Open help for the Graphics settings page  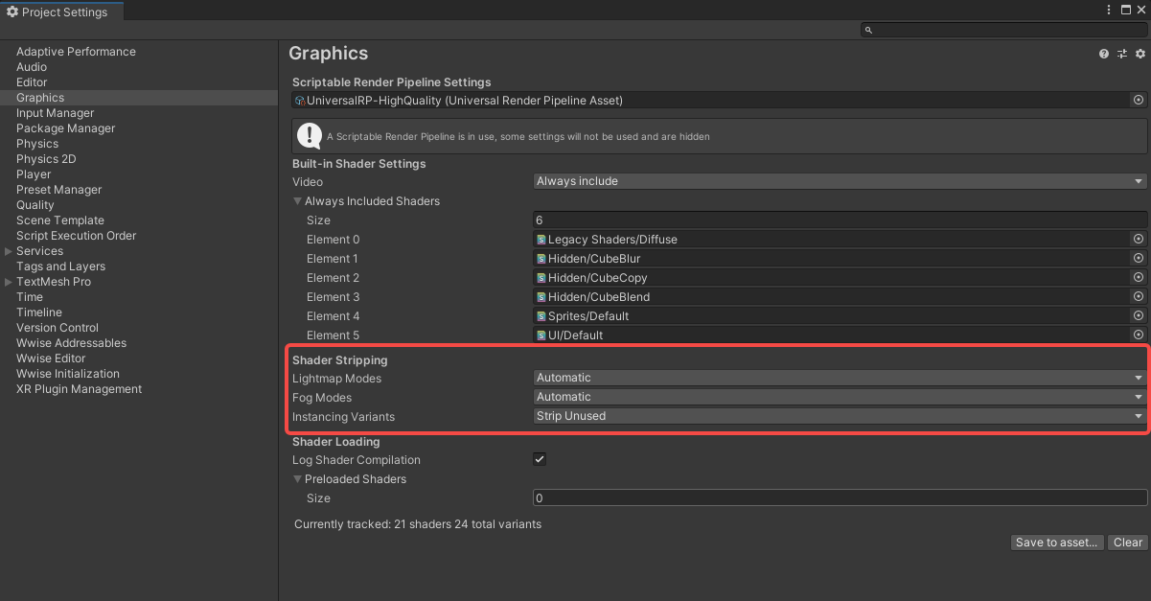(1103, 53)
